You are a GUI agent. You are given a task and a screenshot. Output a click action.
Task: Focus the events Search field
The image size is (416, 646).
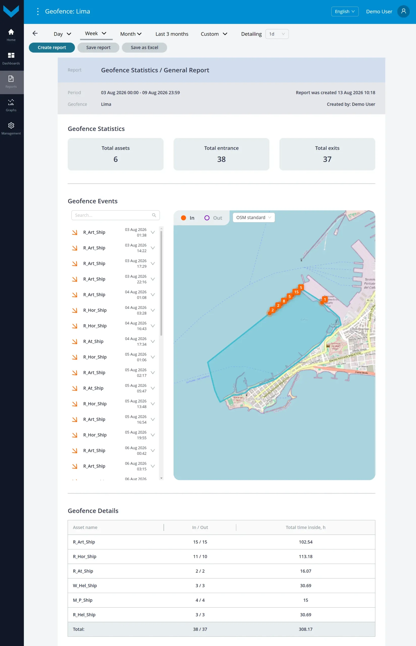pyautogui.click(x=115, y=215)
